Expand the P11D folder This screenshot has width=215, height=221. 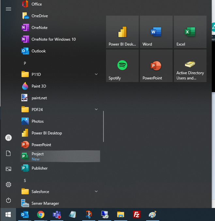(60, 74)
